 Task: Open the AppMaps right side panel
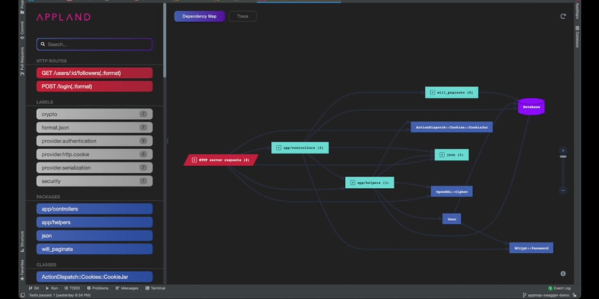coord(577,11)
